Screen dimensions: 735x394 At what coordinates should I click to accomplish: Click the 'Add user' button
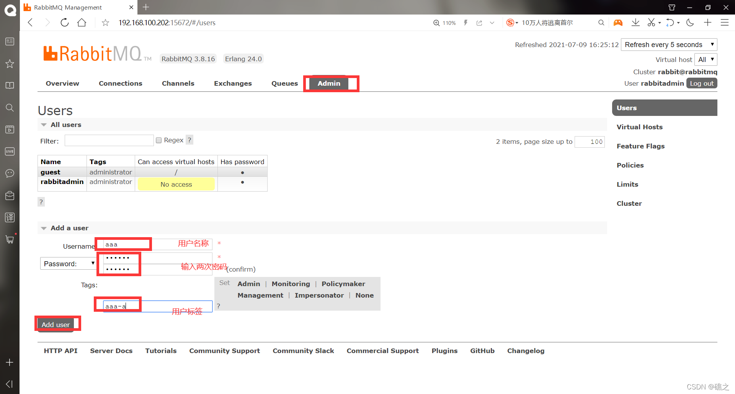[x=56, y=324]
